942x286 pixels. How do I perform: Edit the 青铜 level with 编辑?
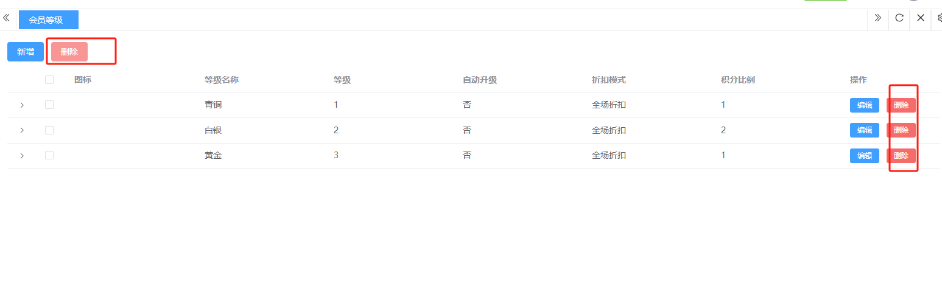point(864,105)
